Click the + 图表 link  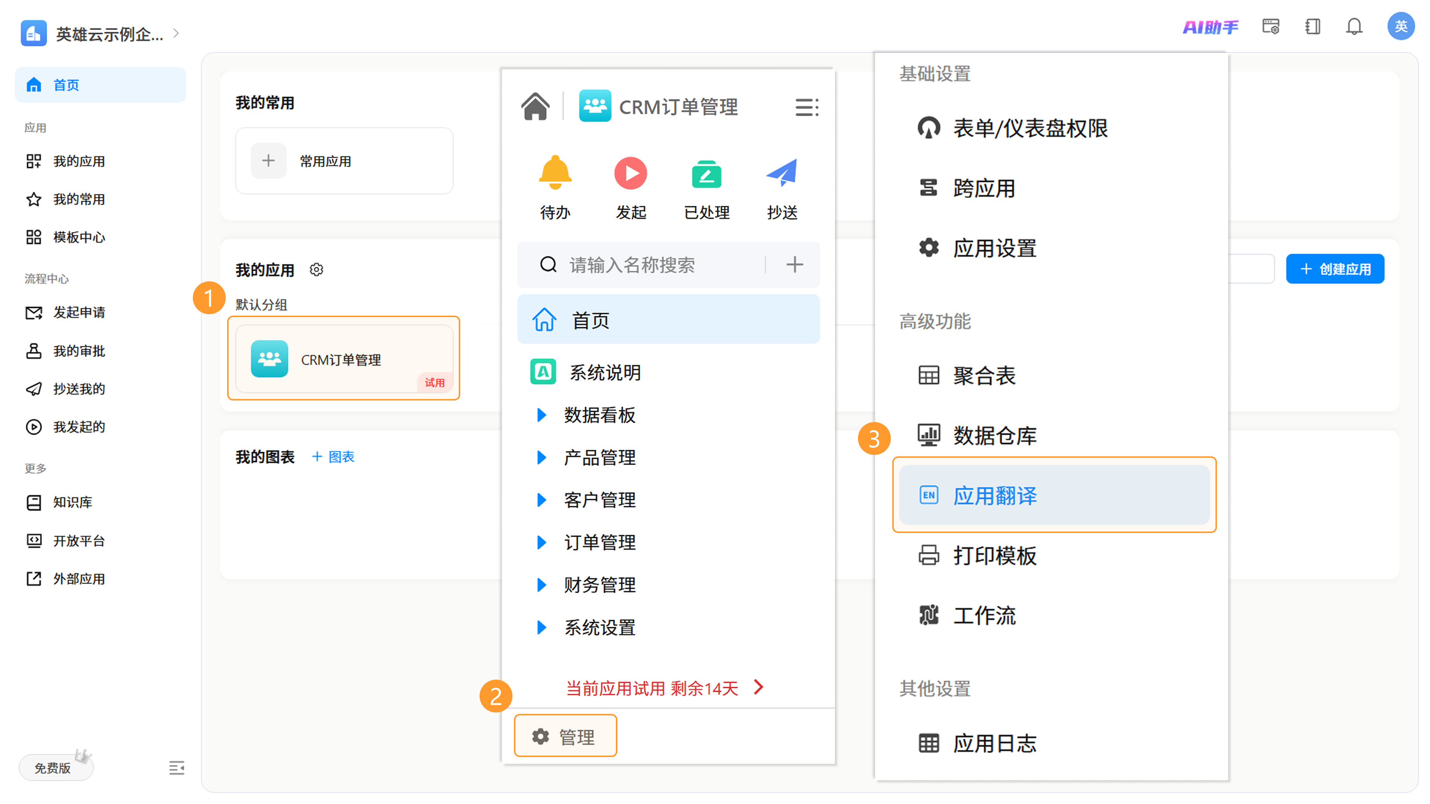click(x=333, y=457)
